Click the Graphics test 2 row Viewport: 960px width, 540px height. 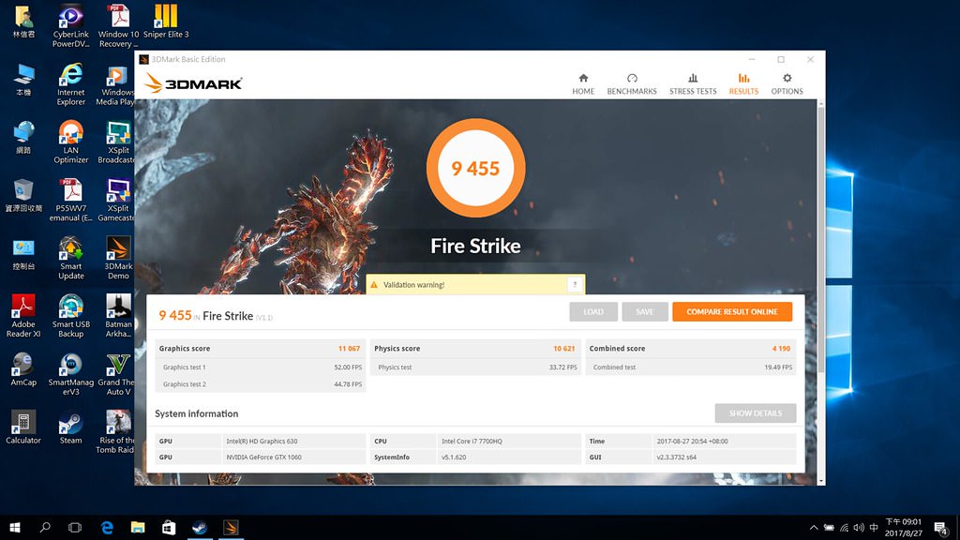pos(261,383)
